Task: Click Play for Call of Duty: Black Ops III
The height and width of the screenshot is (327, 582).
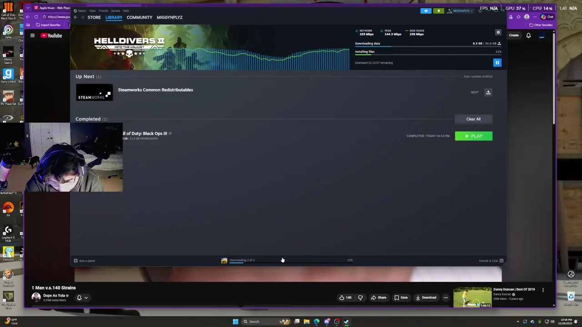Action: 473,136
